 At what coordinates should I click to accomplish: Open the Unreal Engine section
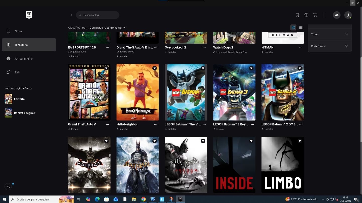[29, 59]
